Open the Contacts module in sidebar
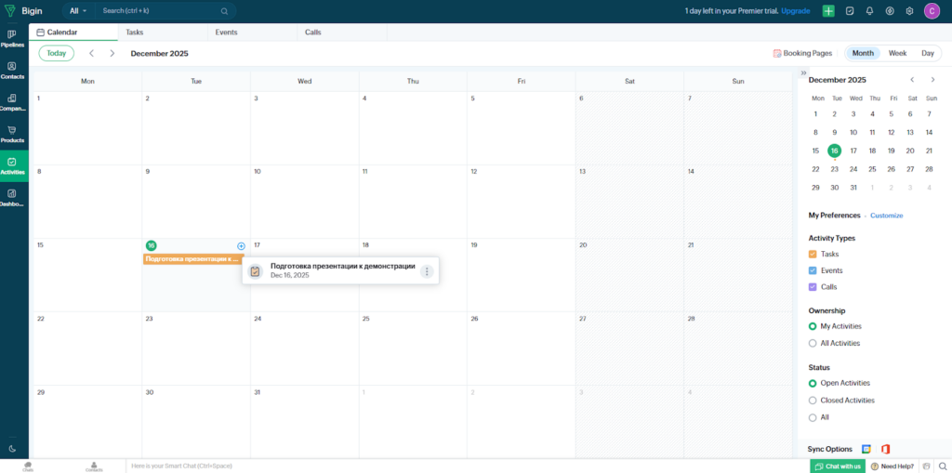 [x=12, y=71]
